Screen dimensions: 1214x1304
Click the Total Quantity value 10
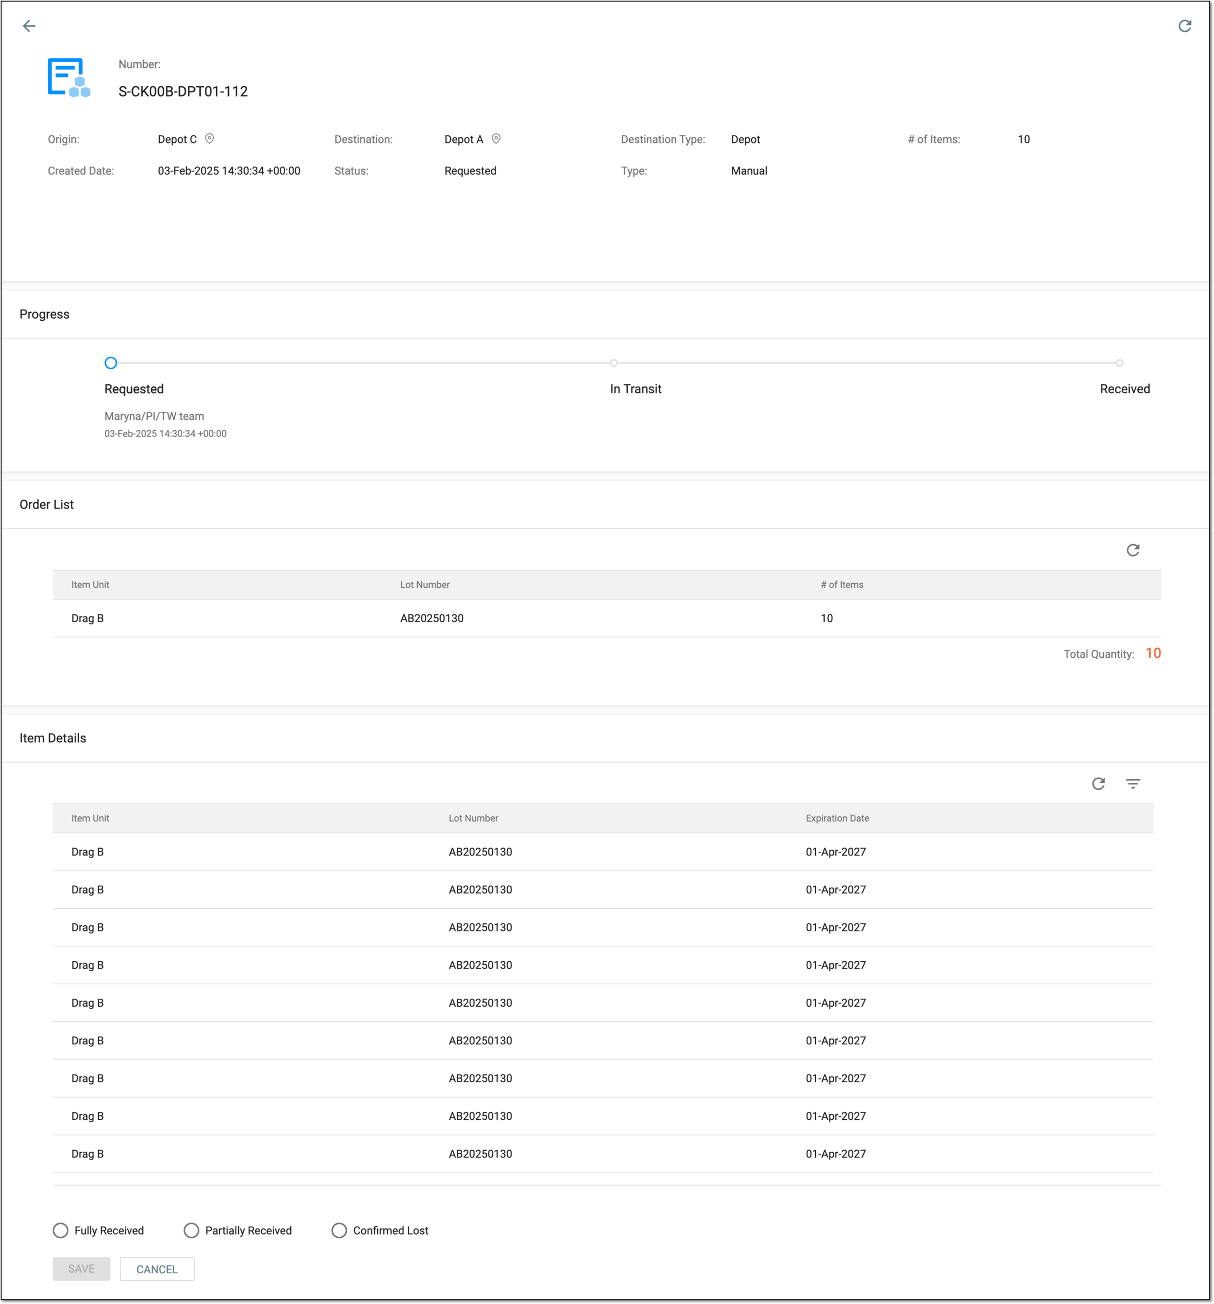click(x=1153, y=654)
